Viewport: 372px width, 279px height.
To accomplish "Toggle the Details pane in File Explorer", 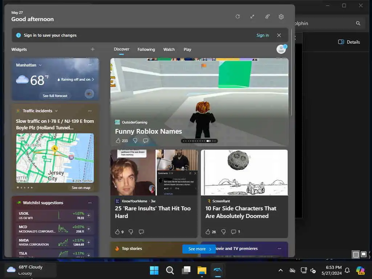I will pyautogui.click(x=349, y=42).
